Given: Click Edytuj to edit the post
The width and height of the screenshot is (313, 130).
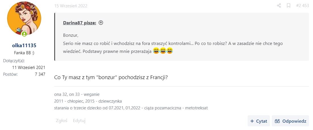Looking at the screenshot, I should point(79,121).
